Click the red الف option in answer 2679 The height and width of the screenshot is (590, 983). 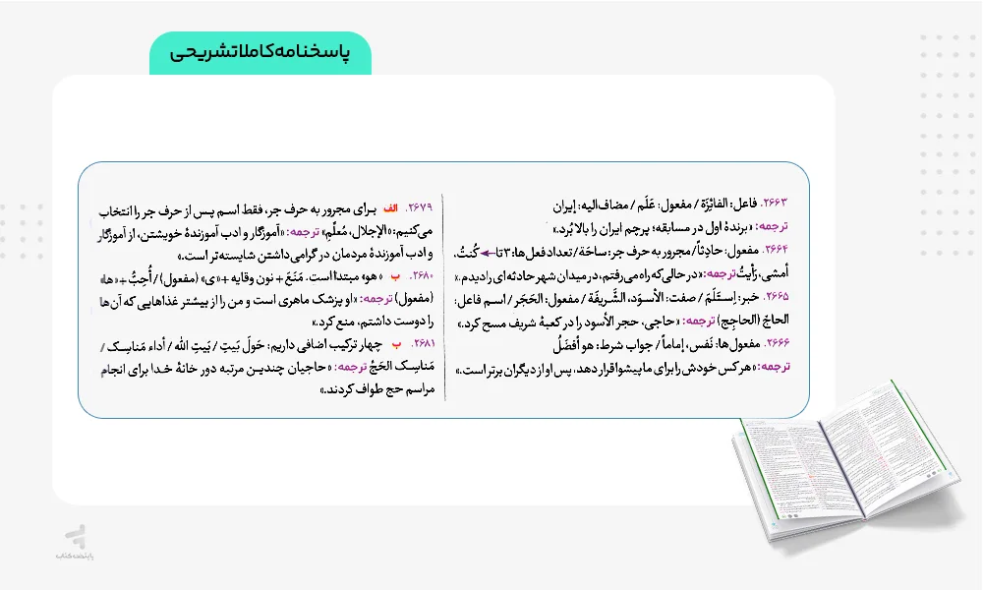tap(390, 209)
